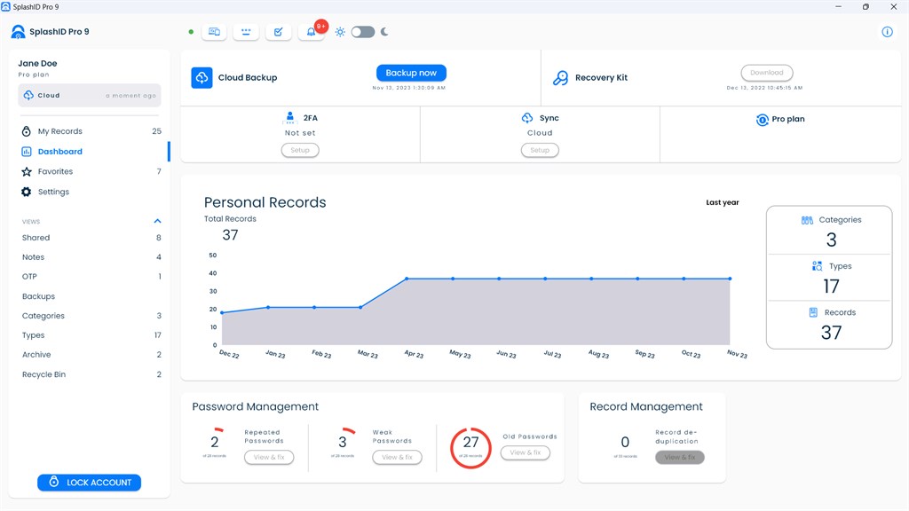Click the Old Passwords 27 progress ring
Screen dimensions: 909x511
click(x=470, y=447)
